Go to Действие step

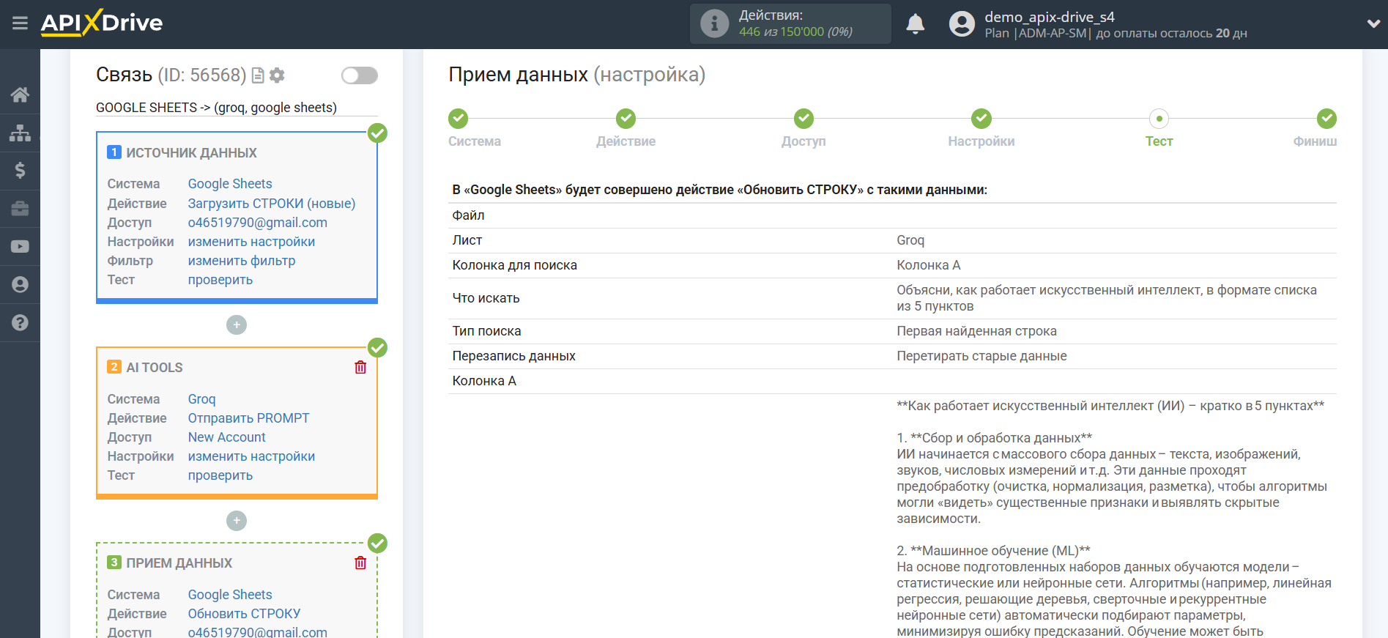[626, 119]
